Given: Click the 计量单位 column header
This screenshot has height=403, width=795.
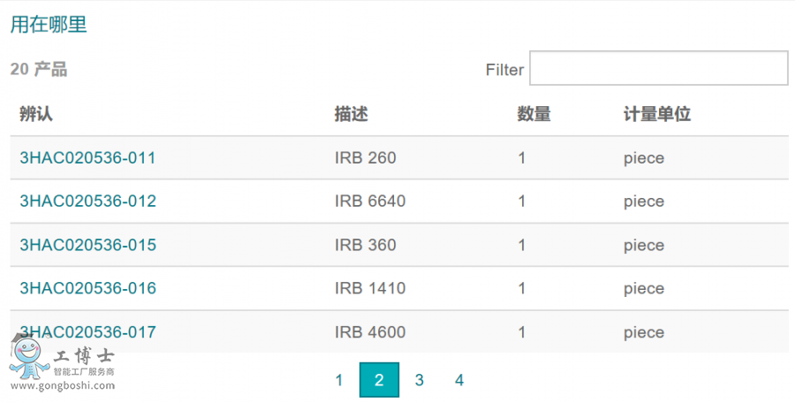Looking at the screenshot, I should [656, 114].
